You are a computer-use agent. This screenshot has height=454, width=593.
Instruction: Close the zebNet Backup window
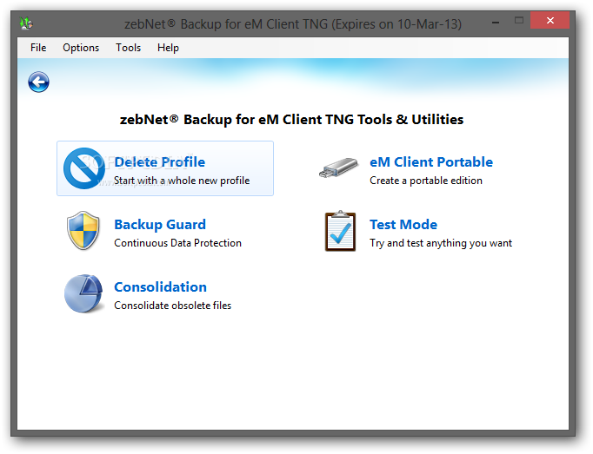coord(550,20)
